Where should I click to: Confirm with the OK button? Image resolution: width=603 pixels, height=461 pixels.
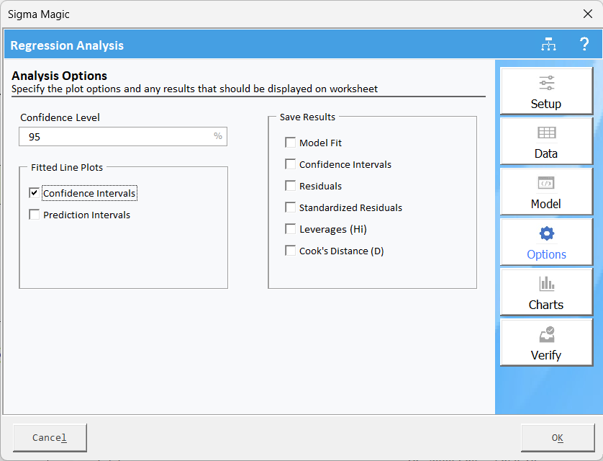pyautogui.click(x=558, y=437)
